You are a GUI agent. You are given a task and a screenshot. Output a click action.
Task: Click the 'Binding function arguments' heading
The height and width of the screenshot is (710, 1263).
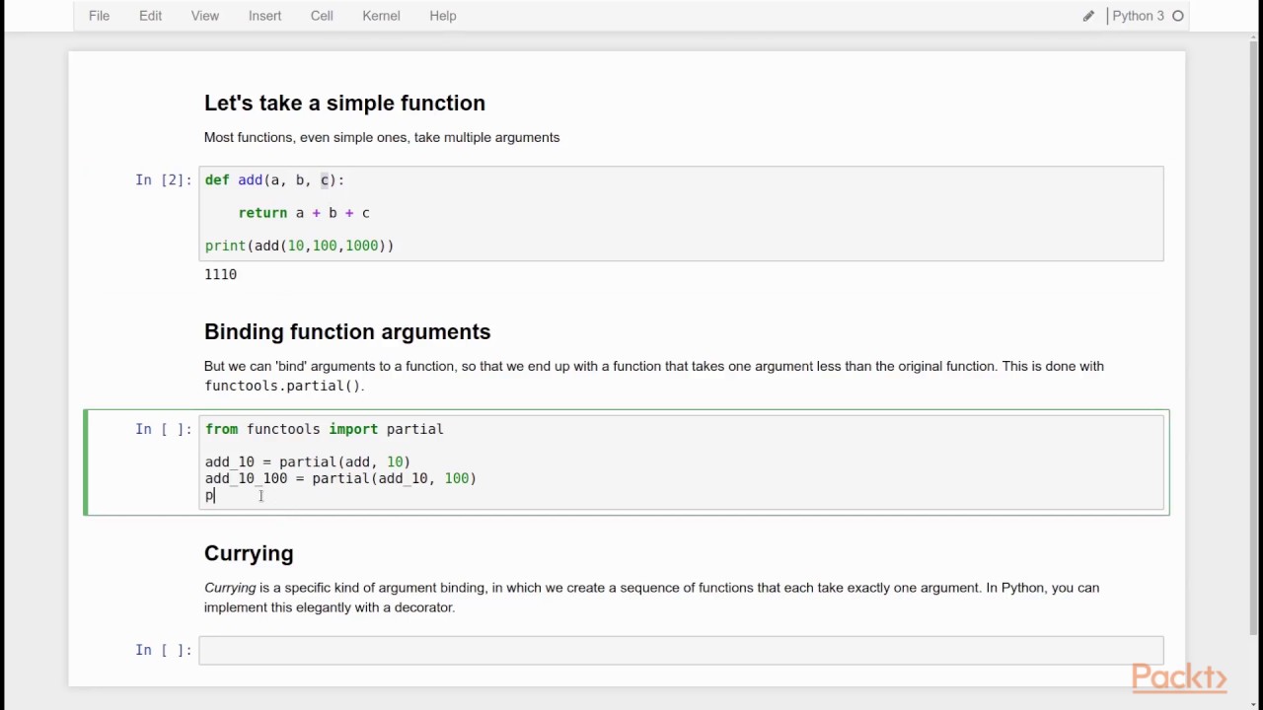347,331
